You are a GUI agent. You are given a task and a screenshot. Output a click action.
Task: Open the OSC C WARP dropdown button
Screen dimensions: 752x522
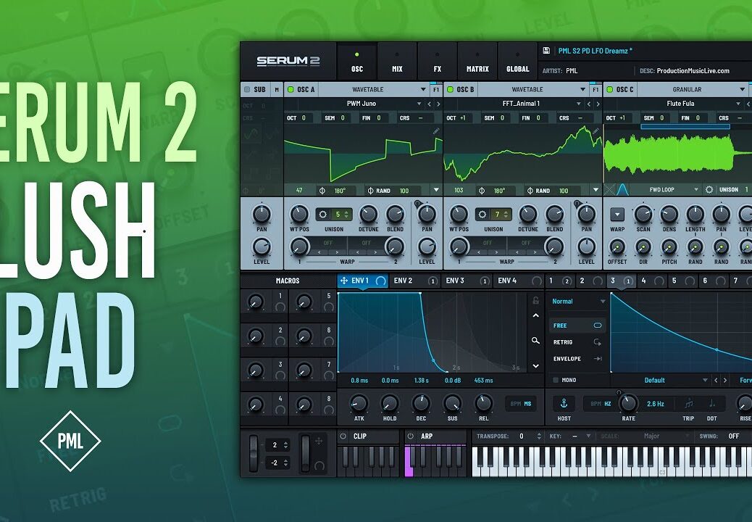(617, 214)
